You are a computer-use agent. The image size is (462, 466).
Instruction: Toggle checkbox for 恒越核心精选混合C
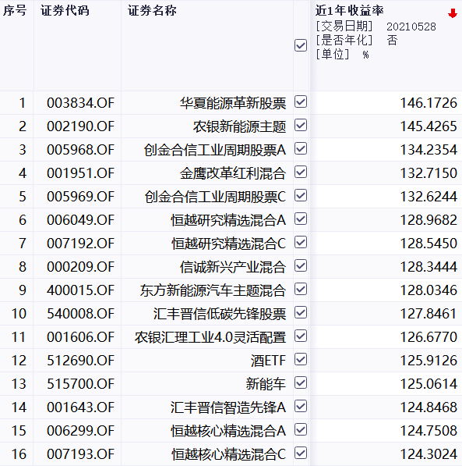click(x=301, y=454)
